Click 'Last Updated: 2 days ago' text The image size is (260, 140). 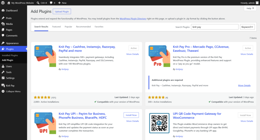pos(127,97)
